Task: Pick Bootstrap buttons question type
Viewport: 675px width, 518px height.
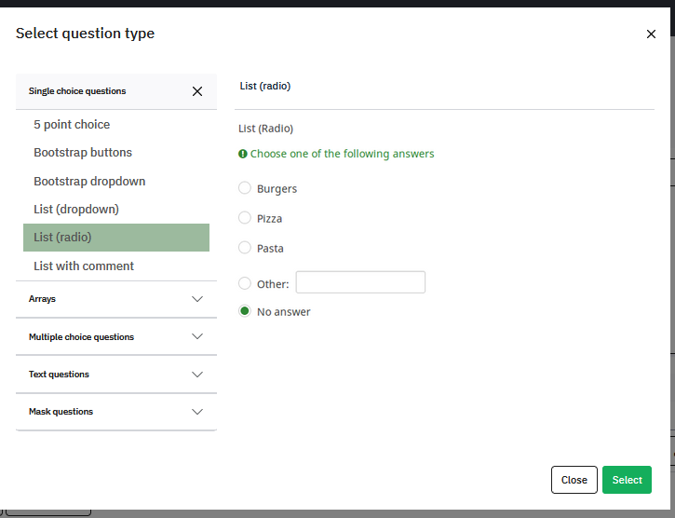Action: [x=83, y=153]
